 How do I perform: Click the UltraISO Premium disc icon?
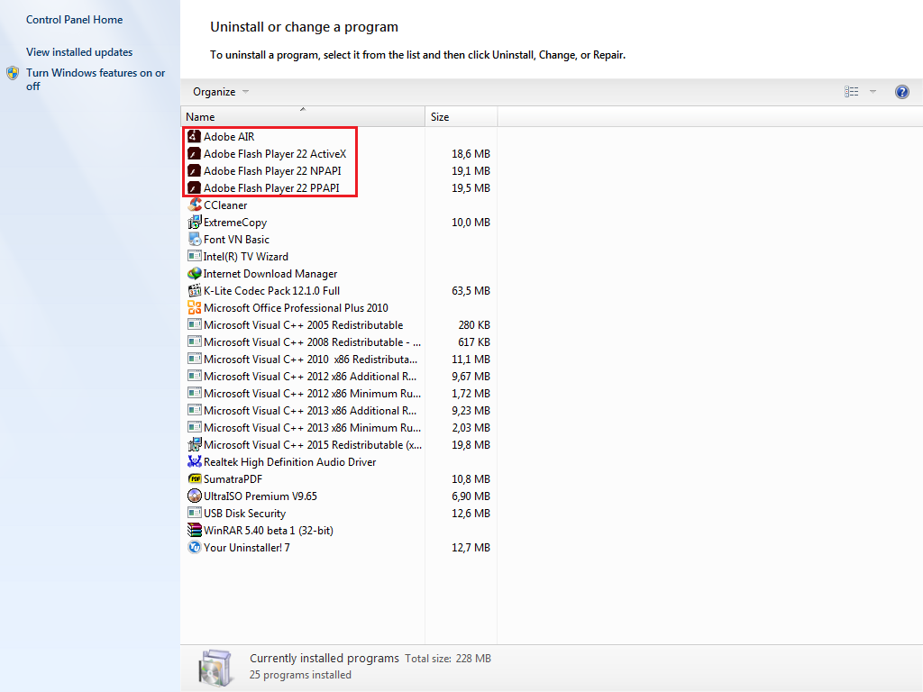click(x=195, y=496)
